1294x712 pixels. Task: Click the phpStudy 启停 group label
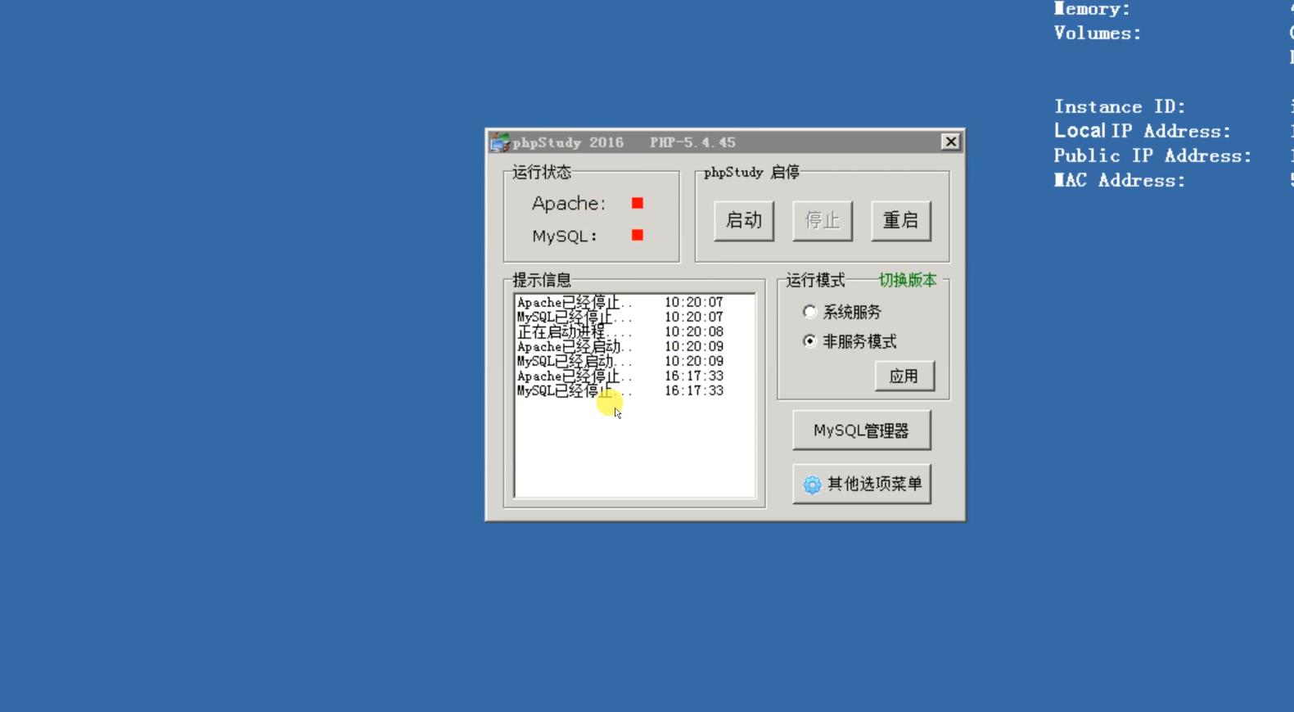pyautogui.click(x=751, y=172)
